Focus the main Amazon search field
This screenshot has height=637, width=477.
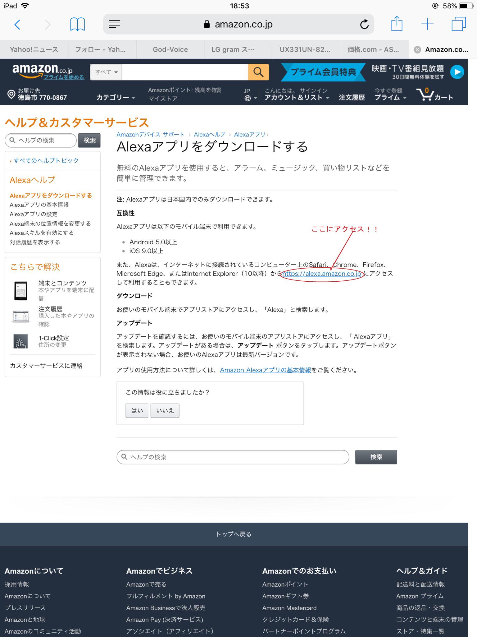(x=185, y=72)
